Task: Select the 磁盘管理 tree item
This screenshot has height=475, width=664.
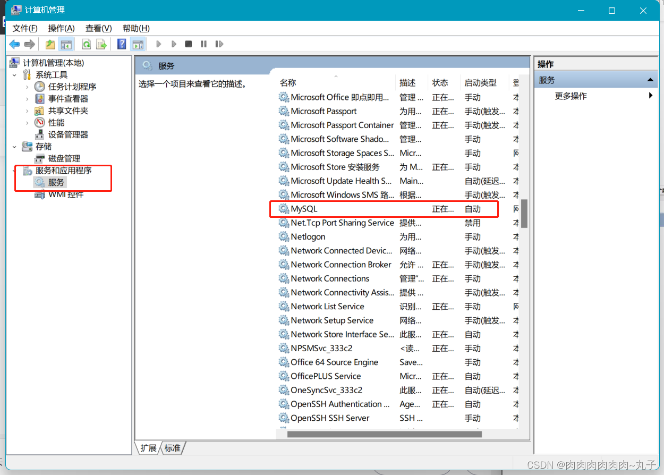Action: (x=63, y=158)
